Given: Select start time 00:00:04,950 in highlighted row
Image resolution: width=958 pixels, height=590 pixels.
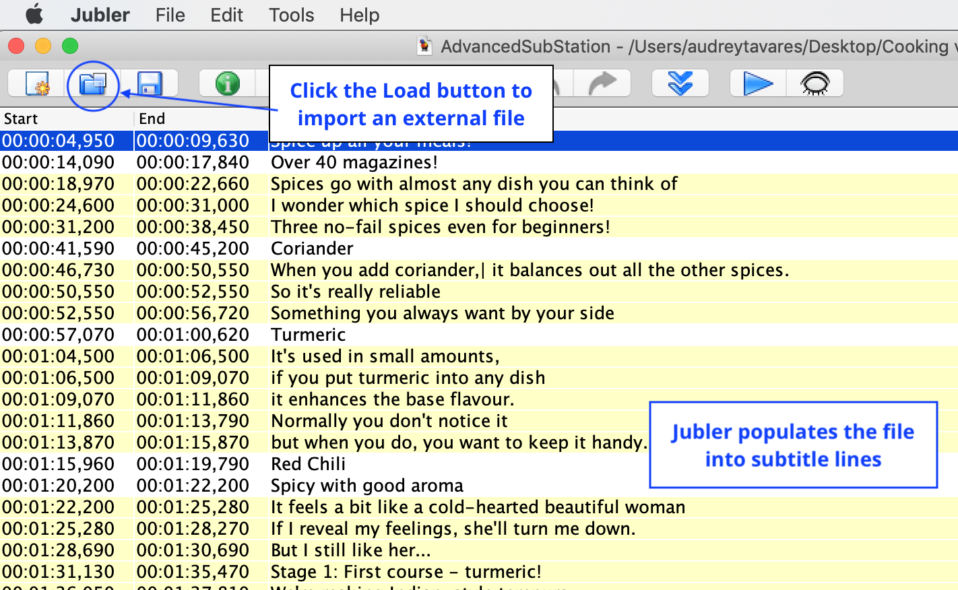Looking at the screenshot, I should 59,141.
